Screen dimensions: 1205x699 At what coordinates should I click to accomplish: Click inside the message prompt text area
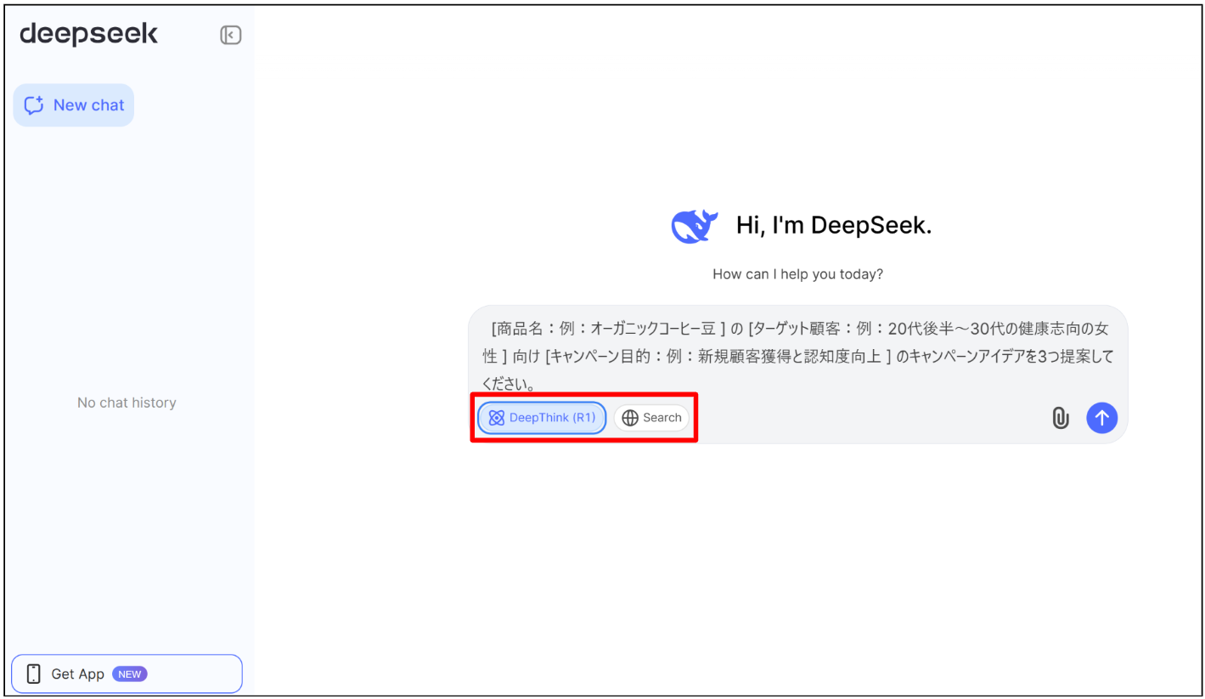(x=798, y=355)
